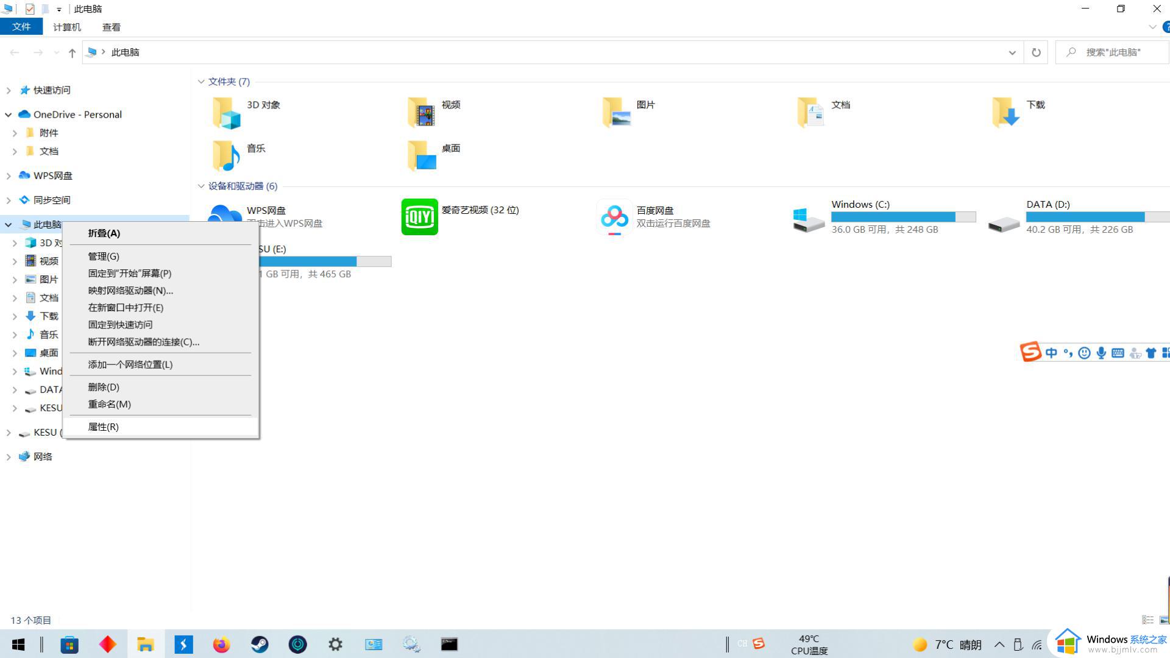Collapse the 文件夹 (7) group

point(201,82)
